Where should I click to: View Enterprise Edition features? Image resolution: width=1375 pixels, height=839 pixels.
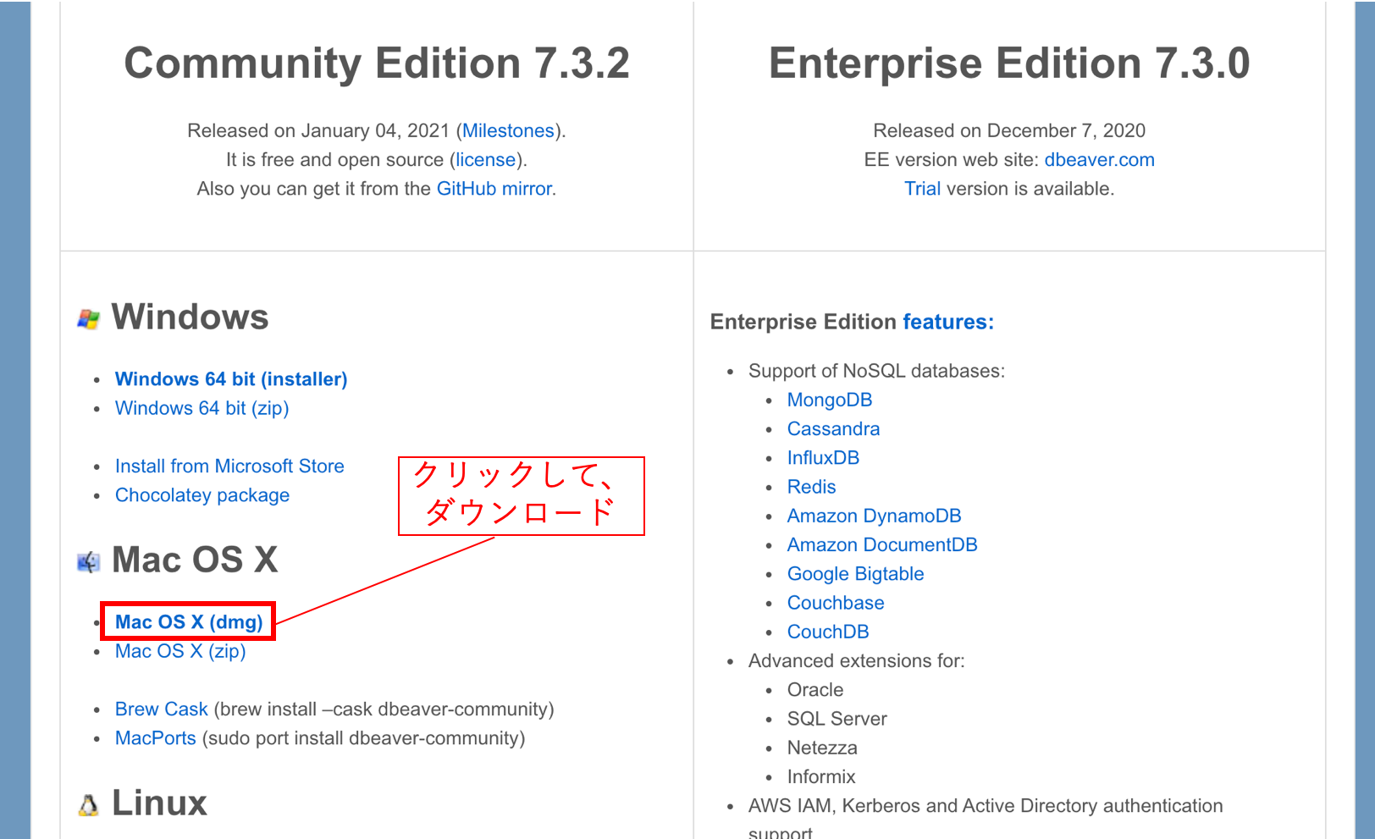tap(949, 322)
